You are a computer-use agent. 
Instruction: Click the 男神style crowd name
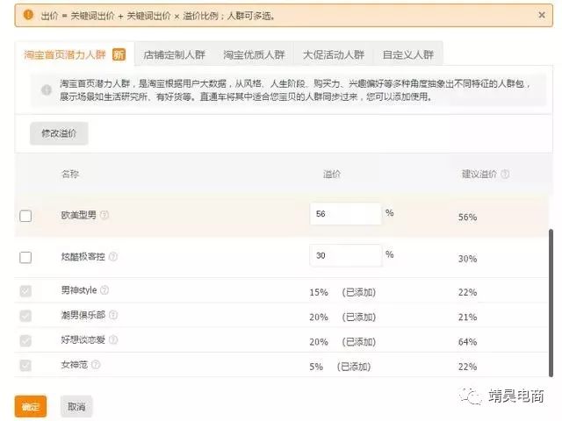79,290
